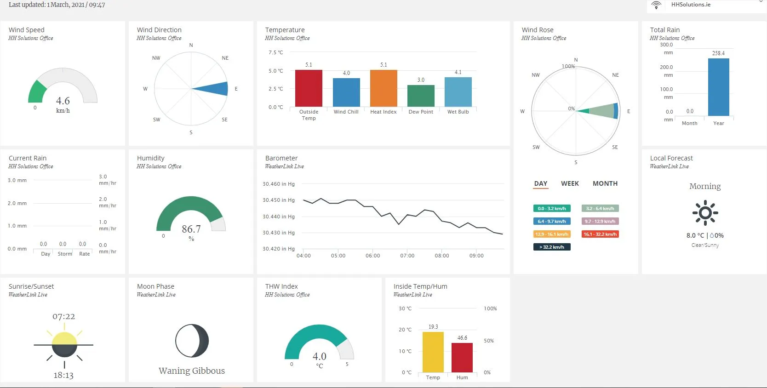The width and height of the screenshot is (767, 388).
Task: Click the 6.4 - 9.7 km/h legend swatch
Action: pos(552,221)
